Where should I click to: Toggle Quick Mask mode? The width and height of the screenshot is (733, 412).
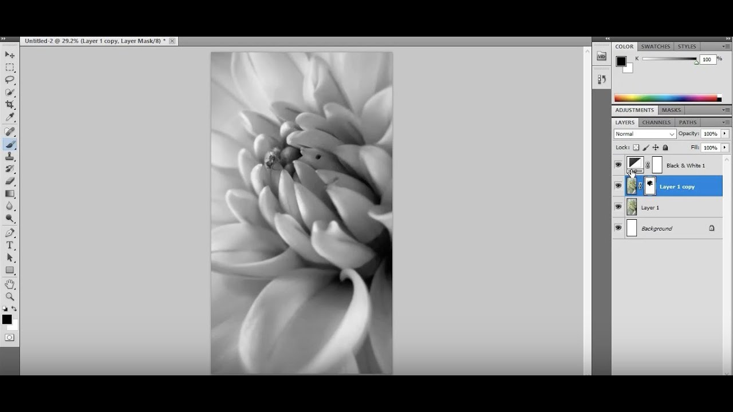[x=10, y=338]
